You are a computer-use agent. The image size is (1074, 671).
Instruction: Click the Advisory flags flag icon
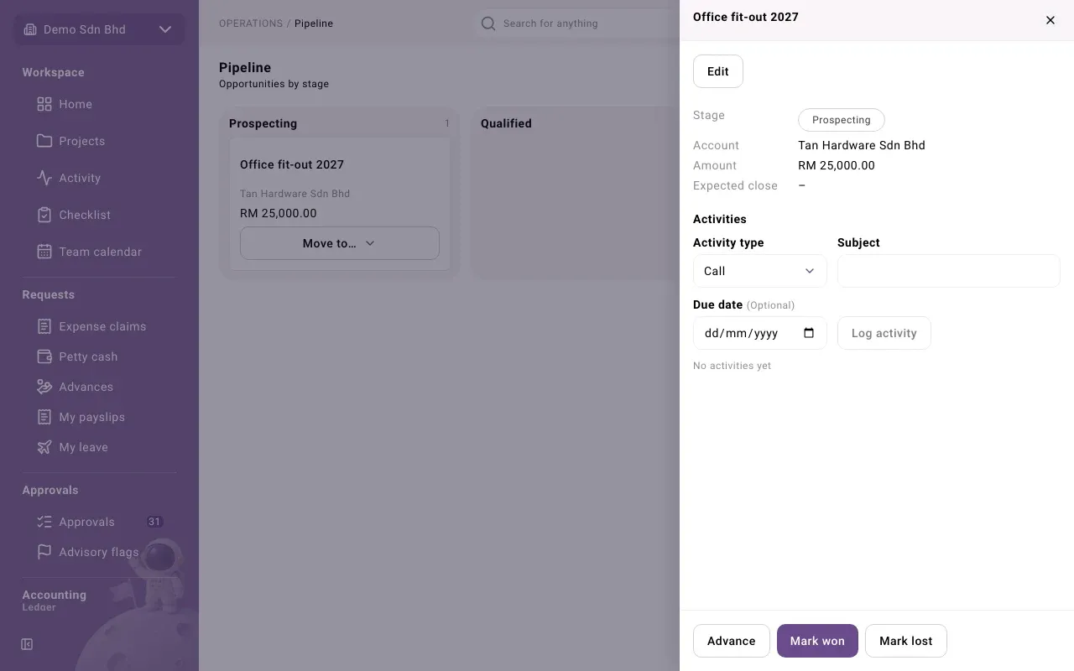coord(44,552)
